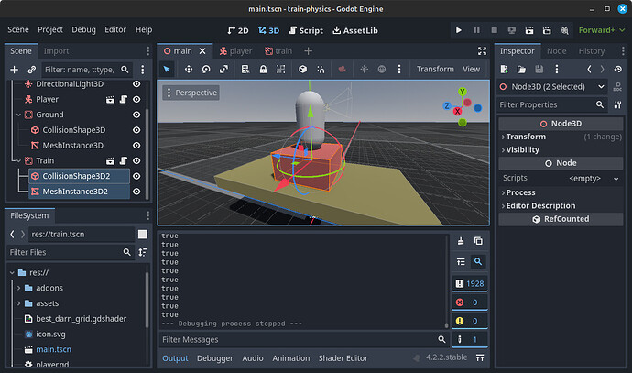
Task: Open the Debug menu
Action: click(x=84, y=29)
